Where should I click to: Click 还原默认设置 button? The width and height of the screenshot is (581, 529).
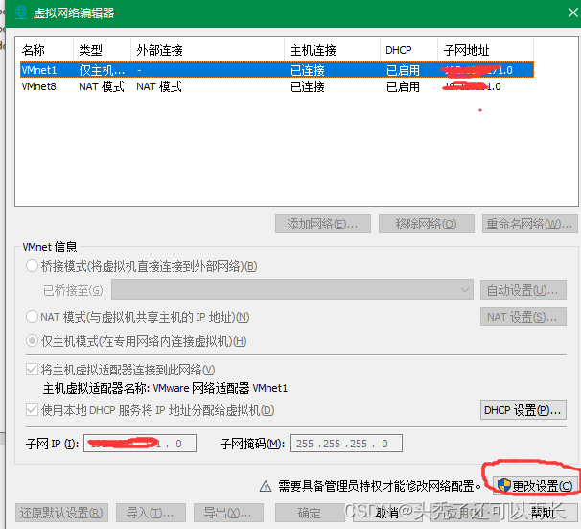[61, 513]
